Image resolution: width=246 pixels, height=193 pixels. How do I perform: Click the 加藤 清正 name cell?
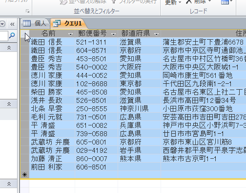[x=52, y=159]
